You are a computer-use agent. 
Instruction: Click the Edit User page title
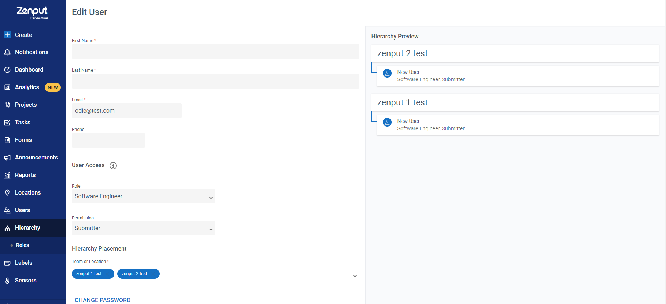coord(89,12)
